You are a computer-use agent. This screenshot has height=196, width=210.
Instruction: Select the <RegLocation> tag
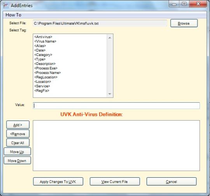coord(46,77)
